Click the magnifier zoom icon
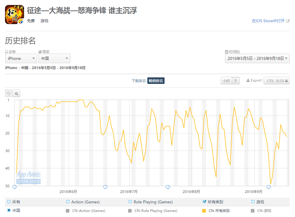Screen dimensions: 295x217 [x=17, y=93]
